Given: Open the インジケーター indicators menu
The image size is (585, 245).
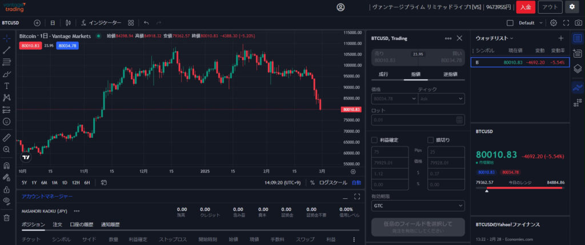Looking at the screenshot, I should point(101,23).
